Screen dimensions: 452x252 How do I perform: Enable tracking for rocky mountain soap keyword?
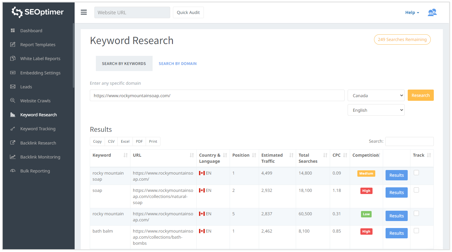[x=416, y=172]
